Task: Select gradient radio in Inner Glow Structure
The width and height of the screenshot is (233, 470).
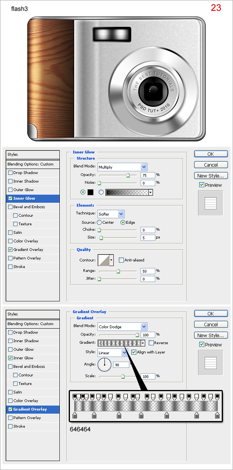Action: (x=101, y=192)
